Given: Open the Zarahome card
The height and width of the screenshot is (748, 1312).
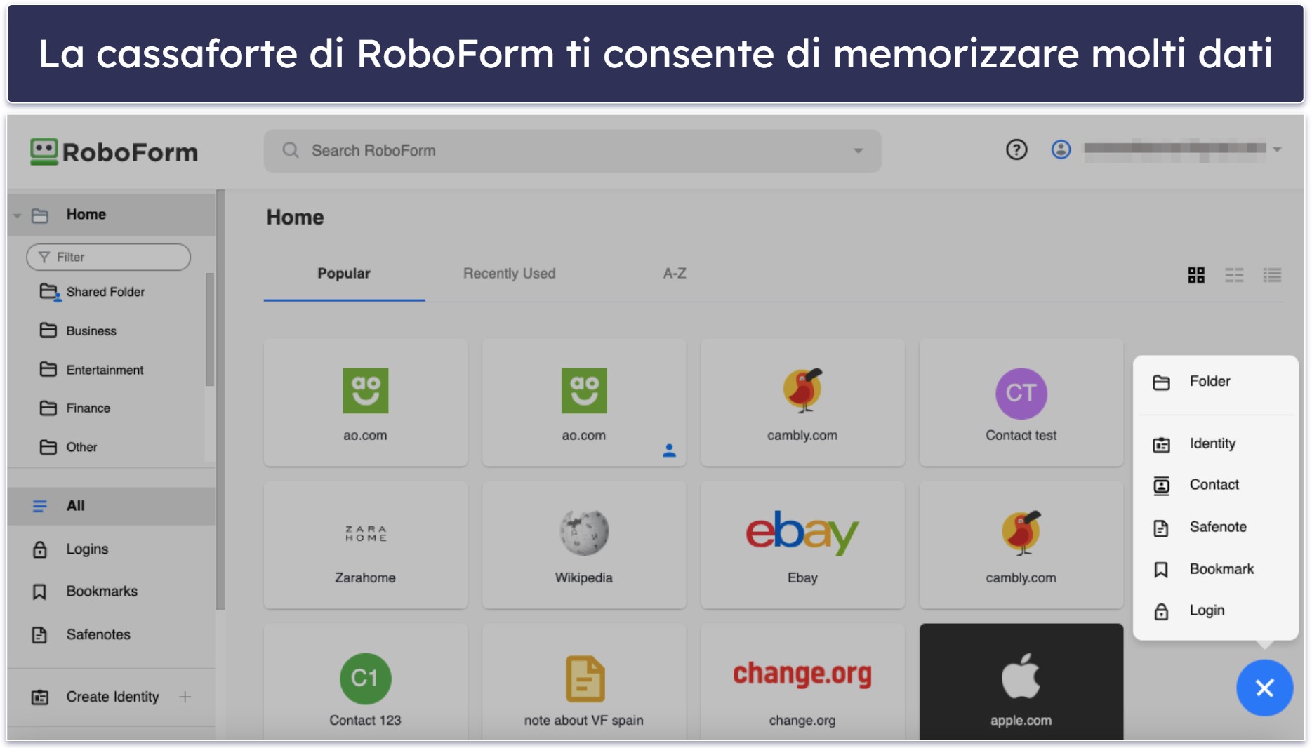Looking at the screenshot, I should (366, 545).
